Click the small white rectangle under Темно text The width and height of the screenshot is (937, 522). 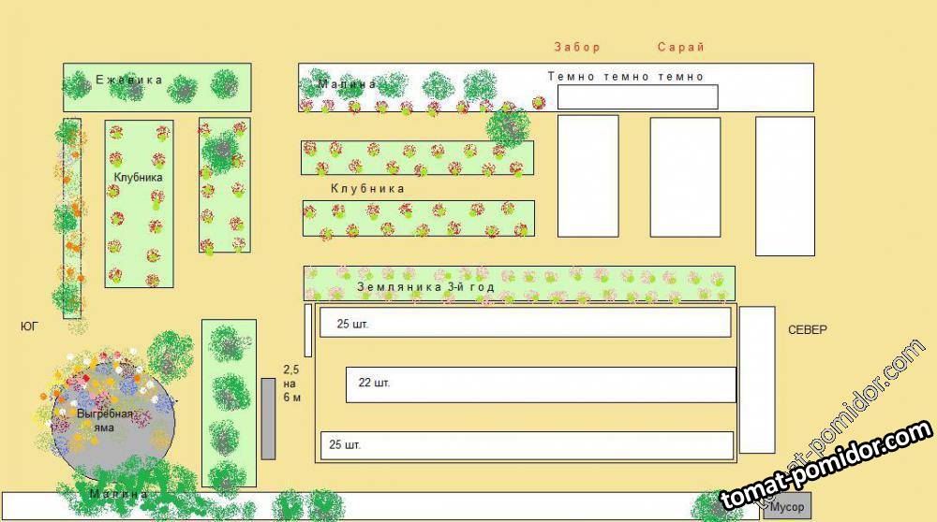point(637,96)
